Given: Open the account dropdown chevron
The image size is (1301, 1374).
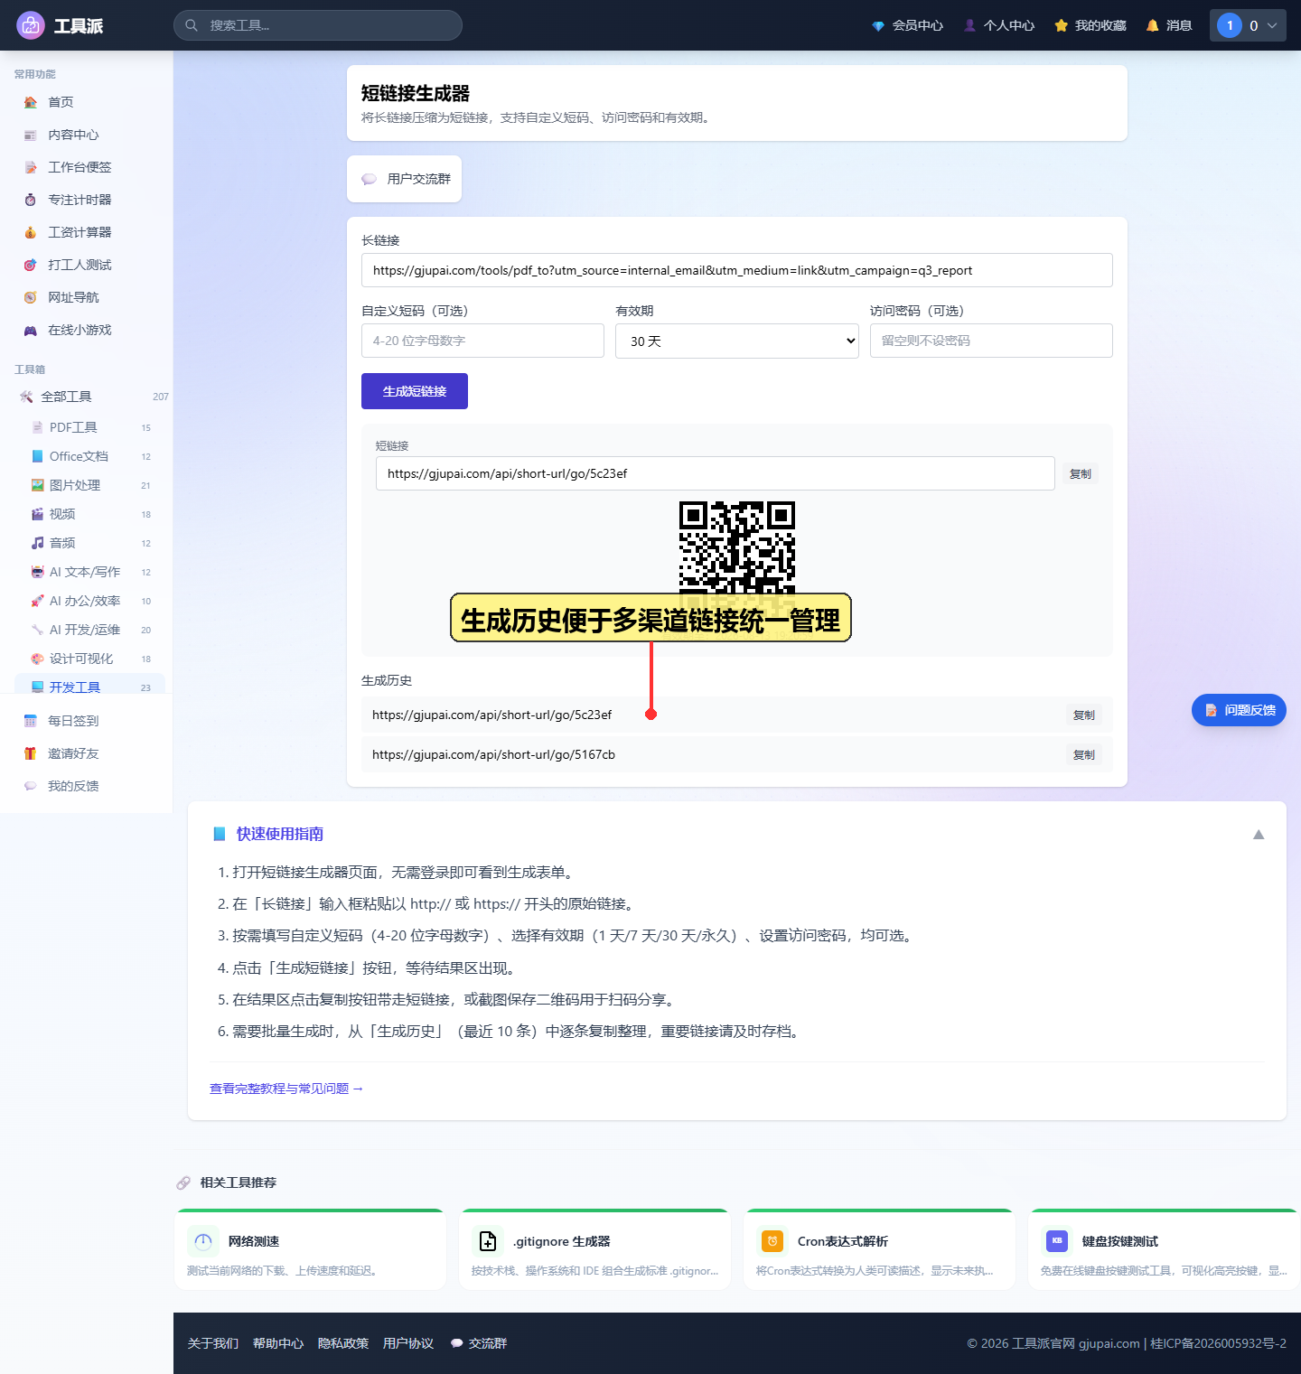Looking at the screenshot, I should (x=1272, y=25).
